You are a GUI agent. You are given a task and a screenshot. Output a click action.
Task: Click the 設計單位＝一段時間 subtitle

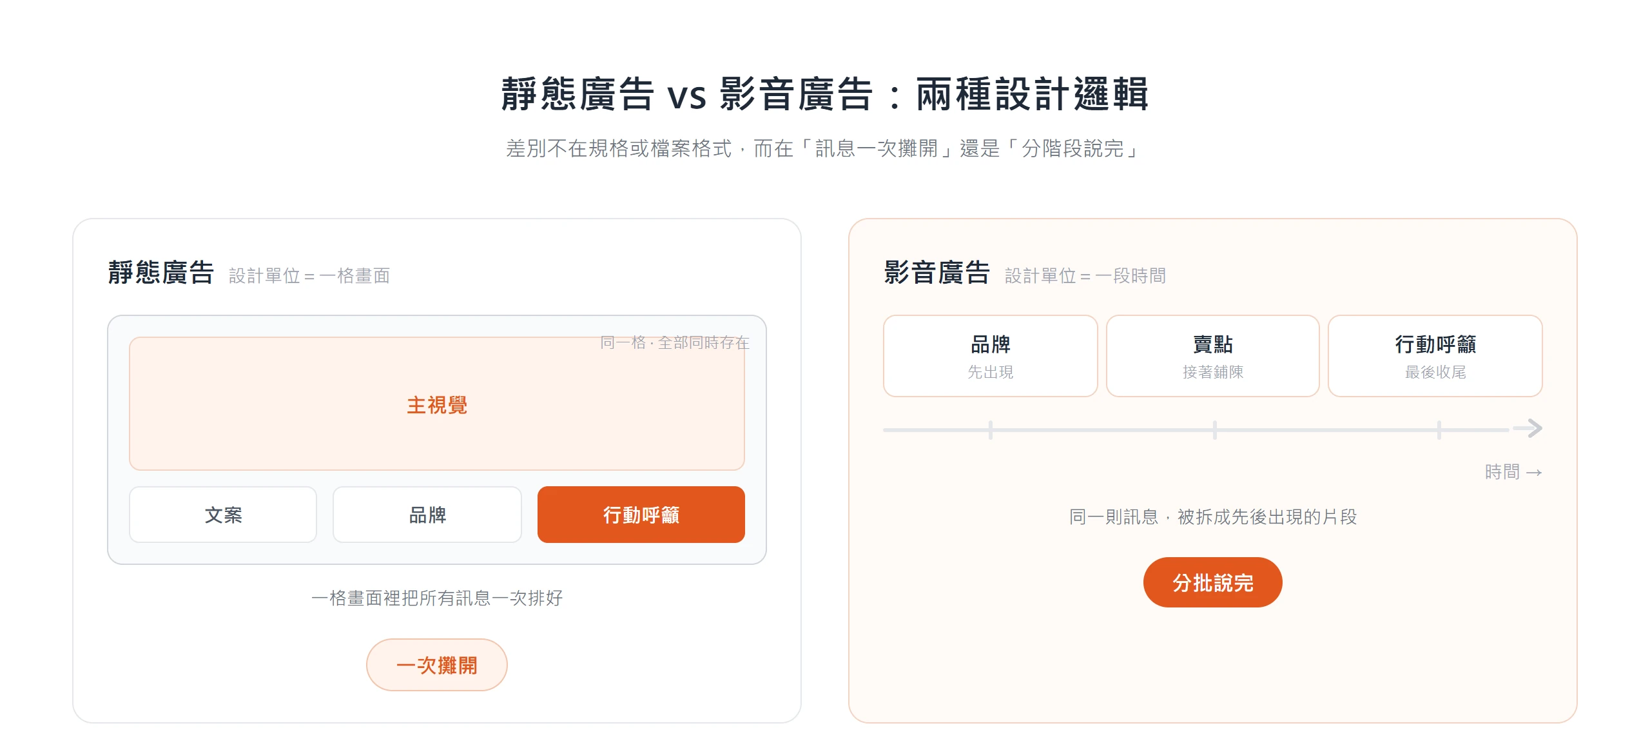tap(1085, 276)
